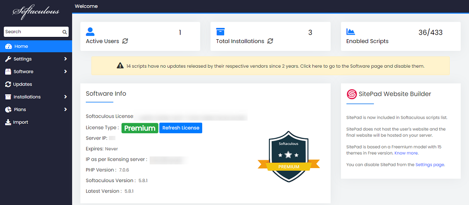This screenshot has height=205, width=469.
Task: Click the Enabled Scripts label
Action: point(367,41)
